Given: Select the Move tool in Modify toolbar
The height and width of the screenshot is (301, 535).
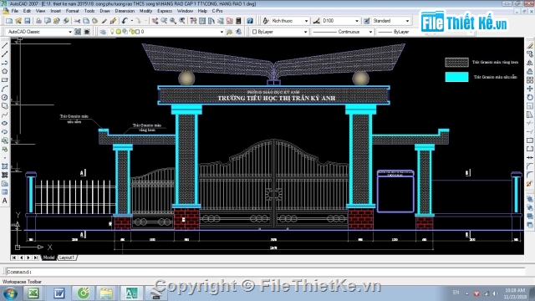Looking at the screenshot, I should pos(530,89).
